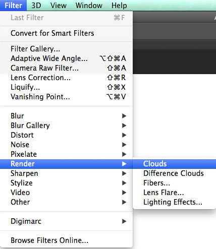The image size is (216, 249).
Task: Expand the Blur submenu
Action: 66,116
